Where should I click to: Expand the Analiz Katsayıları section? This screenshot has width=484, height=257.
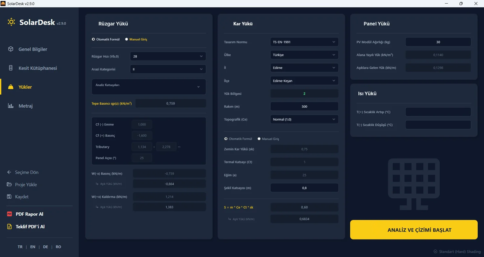click(149, 87)
